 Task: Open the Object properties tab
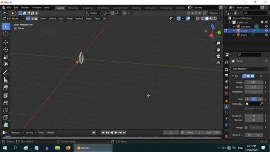tap(227, 101)
